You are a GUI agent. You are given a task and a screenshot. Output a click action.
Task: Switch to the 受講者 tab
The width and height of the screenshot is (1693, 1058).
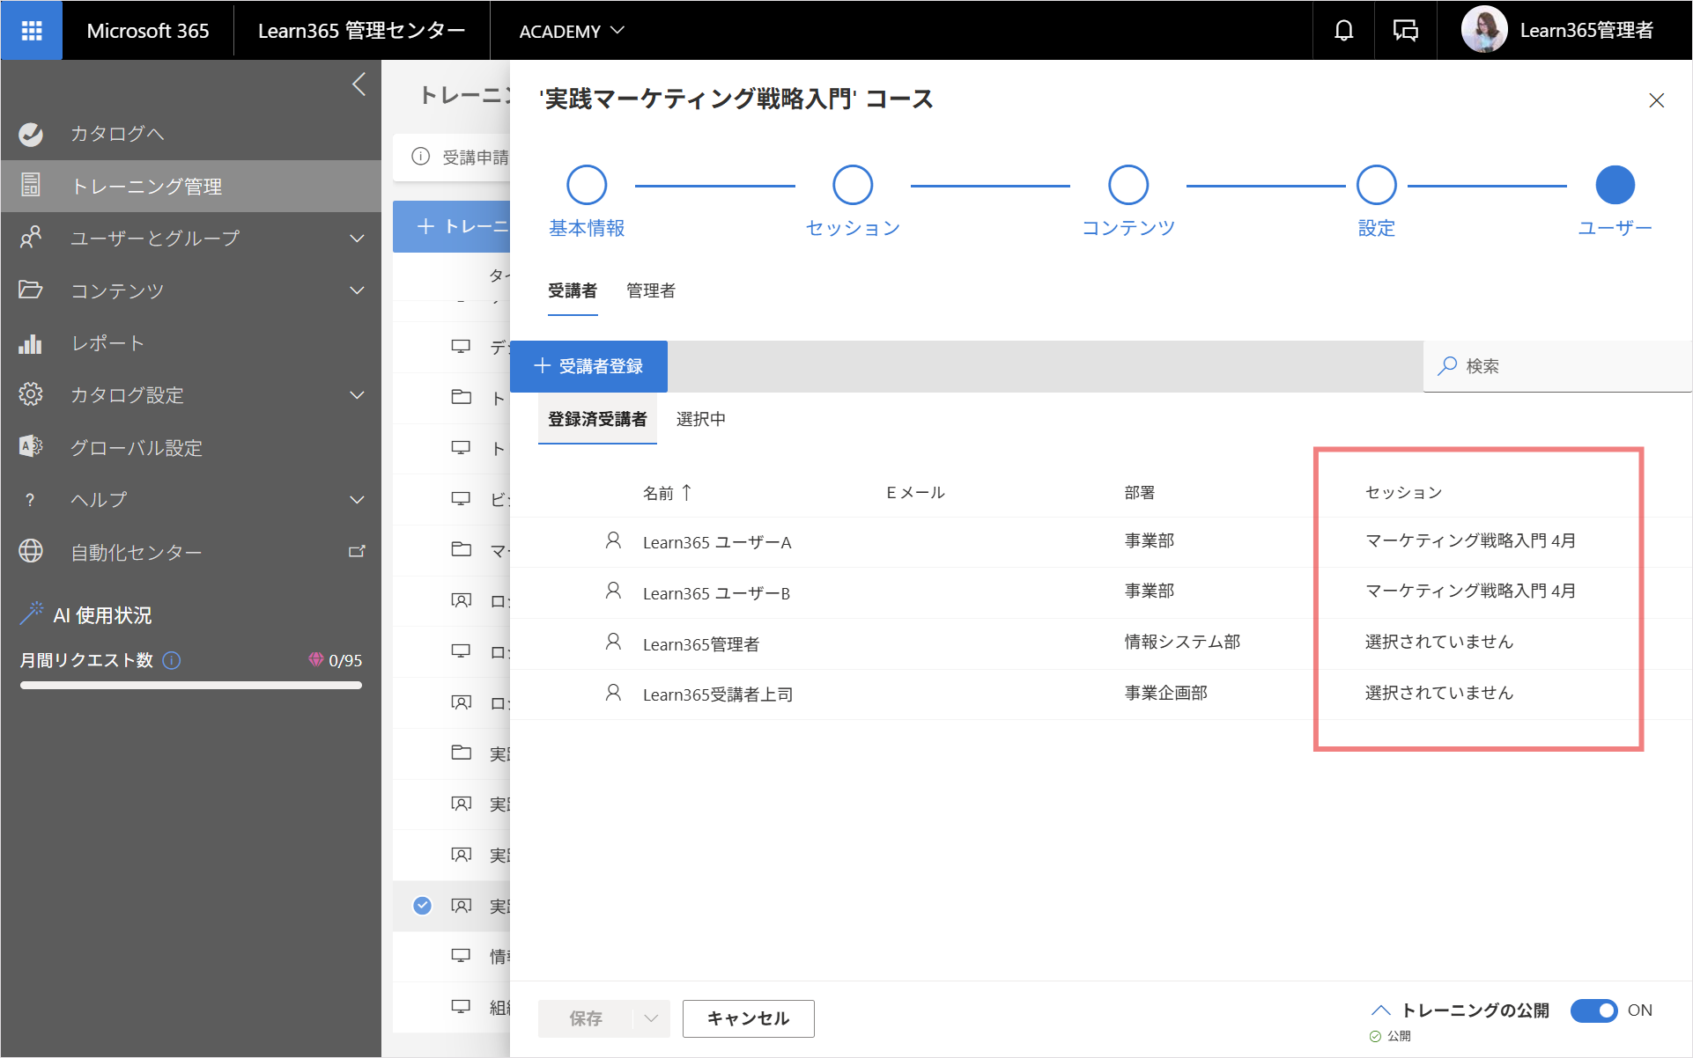pyautogui.click(x=573, y=290)
